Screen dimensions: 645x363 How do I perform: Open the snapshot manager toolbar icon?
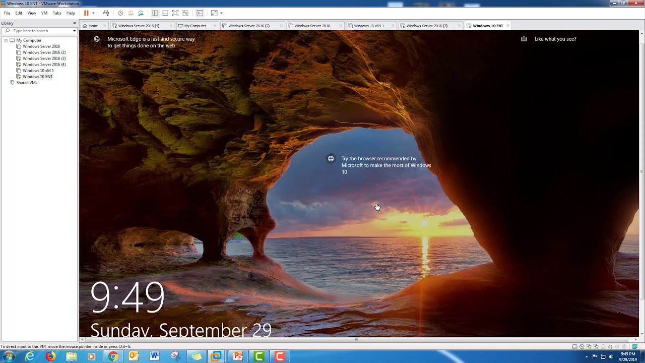(141, 13)
